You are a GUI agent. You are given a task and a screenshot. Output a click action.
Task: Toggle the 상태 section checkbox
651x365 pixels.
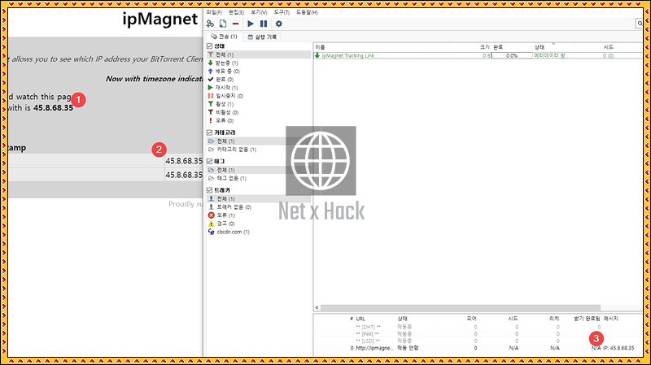pos(210,46)
